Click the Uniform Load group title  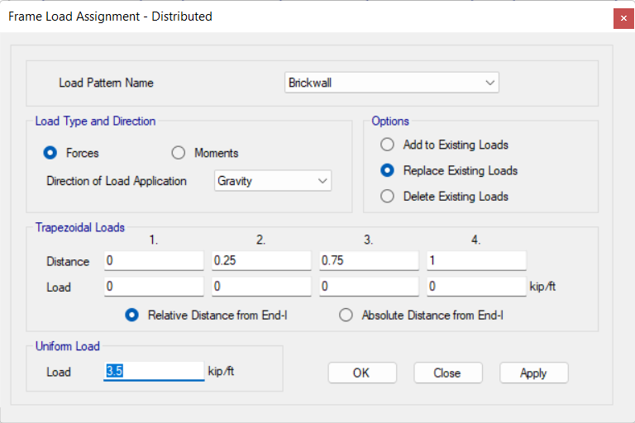coord(68,346)
